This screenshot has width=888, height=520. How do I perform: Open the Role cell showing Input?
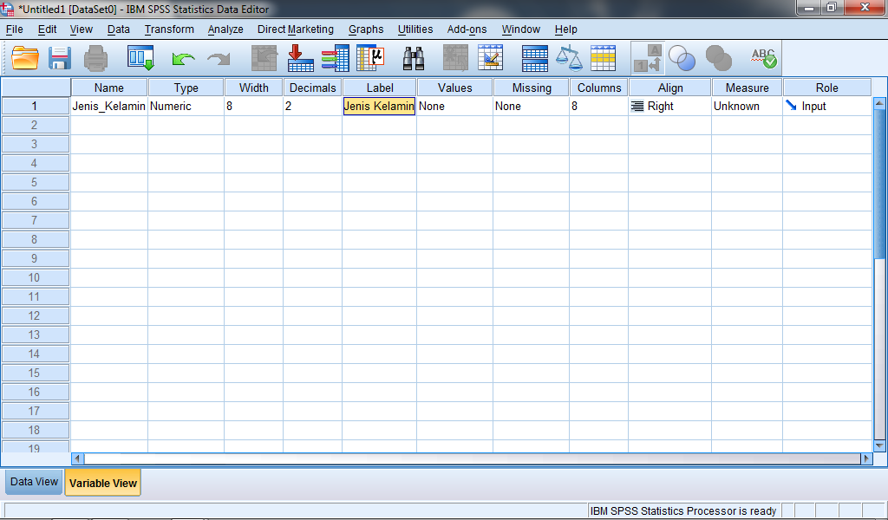(x=826, y=105)
